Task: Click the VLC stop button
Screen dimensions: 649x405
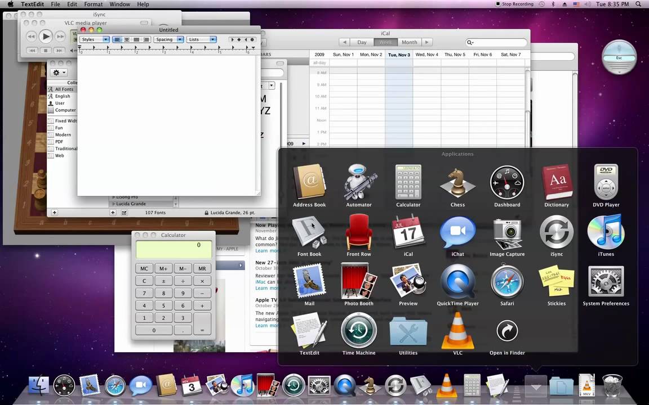Action: pyautogui.click(x=46, y=51)
